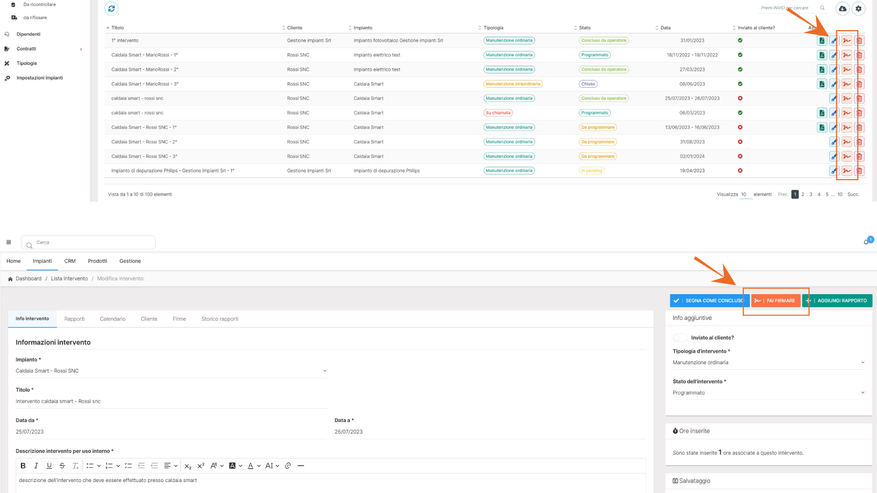Toggle the "Inviato al cliente?" switch
This screenshot has width=877, height=493.
click(x=680, y=337)
